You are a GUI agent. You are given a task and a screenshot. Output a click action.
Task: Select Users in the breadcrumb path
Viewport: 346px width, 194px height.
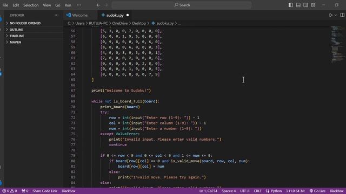tap(79, 23)
